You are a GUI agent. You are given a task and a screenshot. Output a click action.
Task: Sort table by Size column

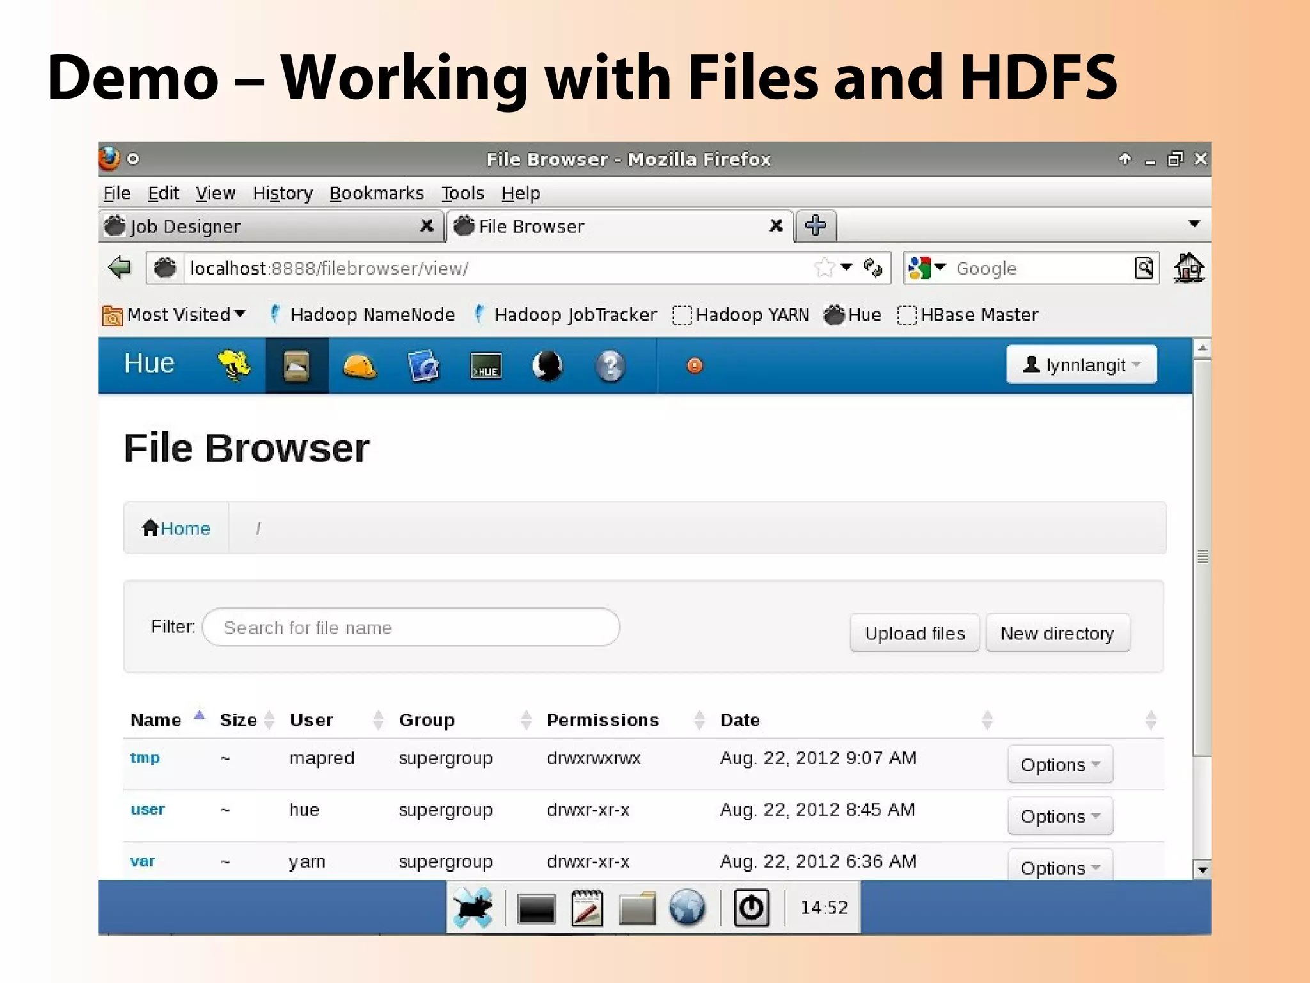(x=239, y=720)
